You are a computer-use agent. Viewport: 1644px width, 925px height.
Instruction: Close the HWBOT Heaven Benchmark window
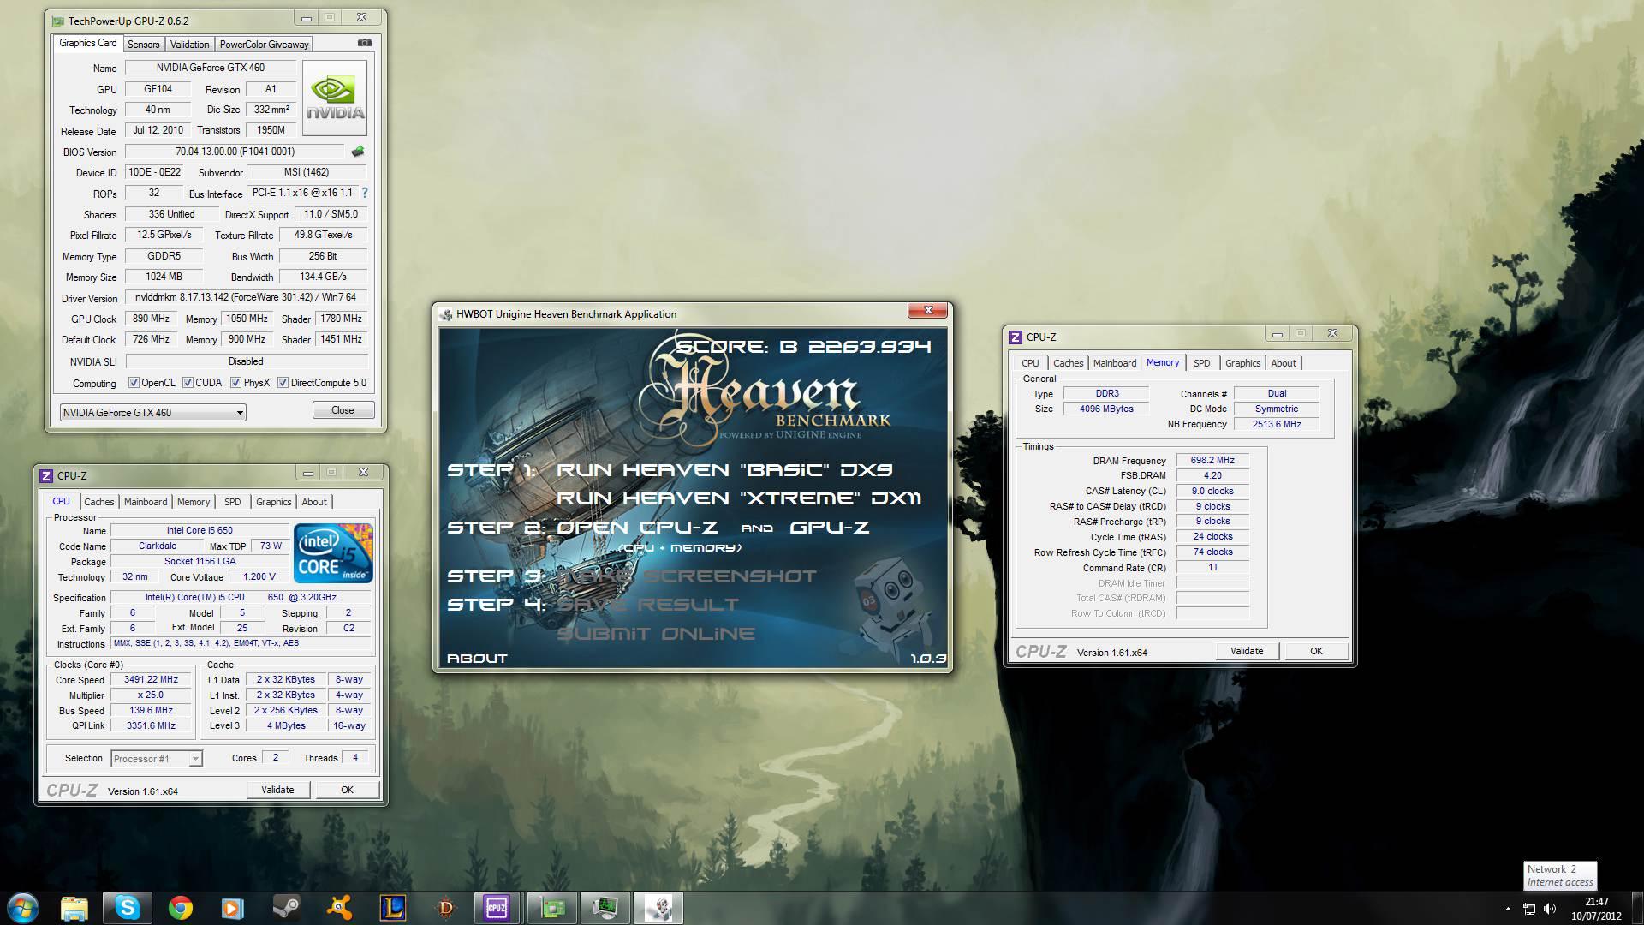pos(927,310)
